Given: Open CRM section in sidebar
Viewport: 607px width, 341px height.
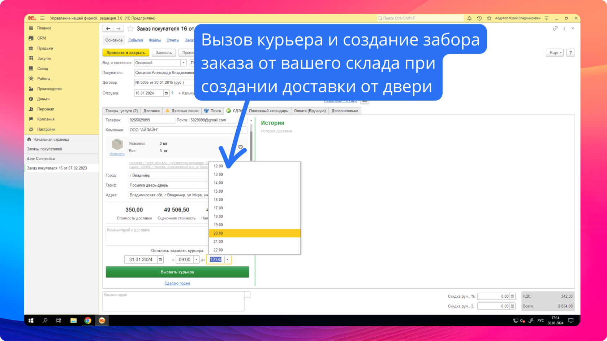Looking at the screenshot, I should tap(41, 38).
